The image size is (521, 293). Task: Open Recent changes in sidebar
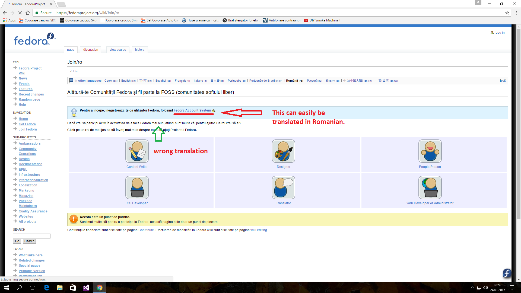tap(31, 94)
